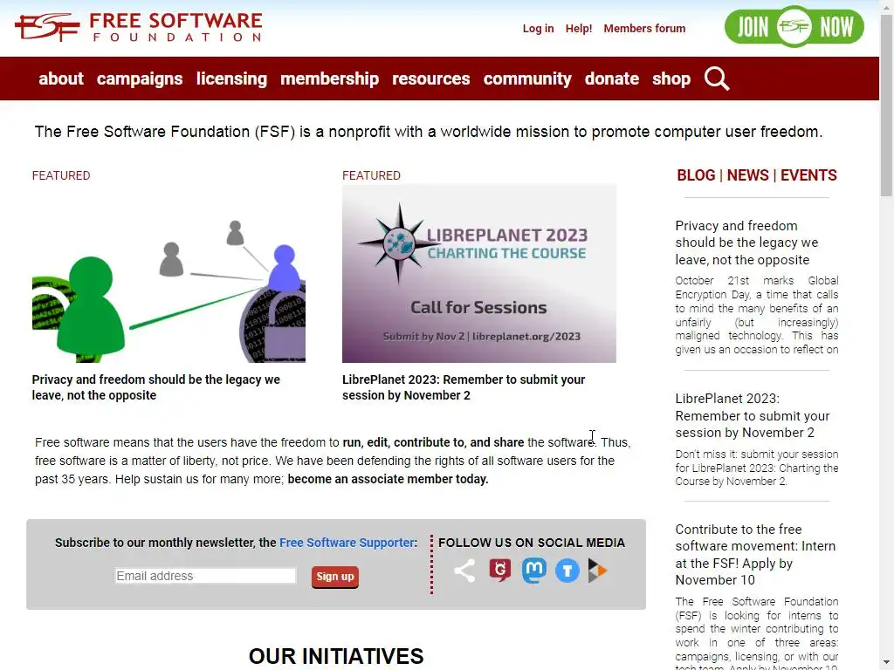The height and width of the screenshot is (670, 894).
Task: Open the about menu item
Action: 61,79
